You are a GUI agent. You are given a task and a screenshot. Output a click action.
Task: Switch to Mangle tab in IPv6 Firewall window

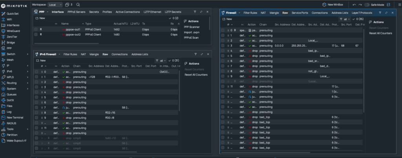click(x=94, y=54)
